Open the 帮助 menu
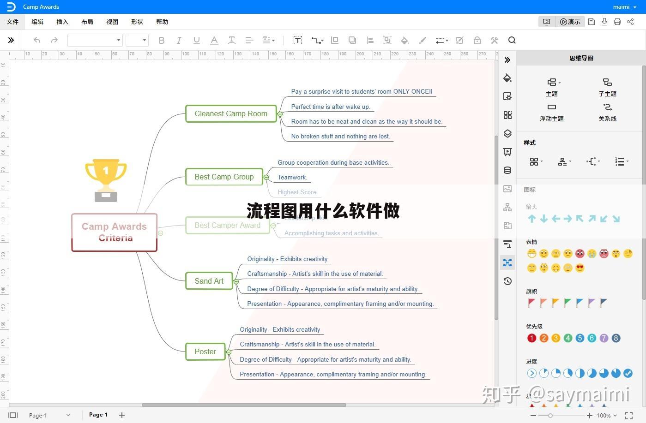Screen dimensions: 646x423 pos(162,22)
